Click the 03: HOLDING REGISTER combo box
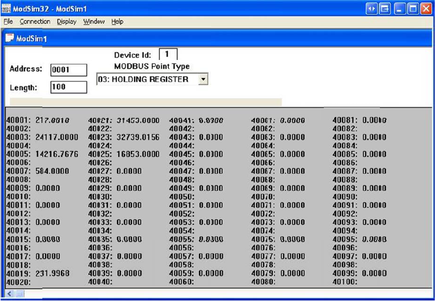Image resolution: width=436 pixels, height=301 pixels. click(x=152, y=79)
